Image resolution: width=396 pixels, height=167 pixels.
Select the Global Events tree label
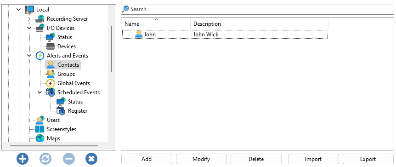pos(74,83)
